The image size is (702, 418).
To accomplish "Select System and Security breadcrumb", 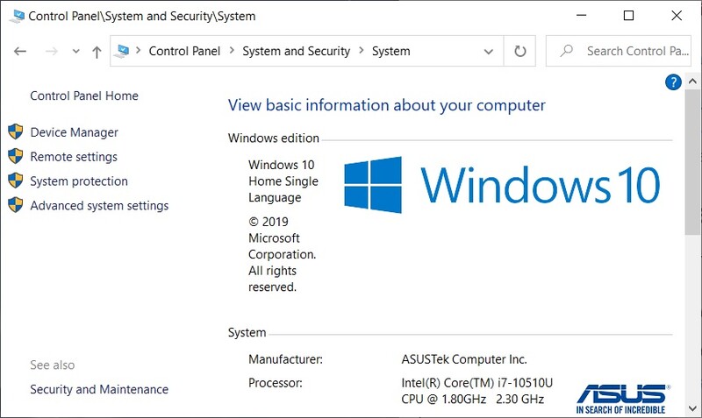I will click(x=296, y=51).
